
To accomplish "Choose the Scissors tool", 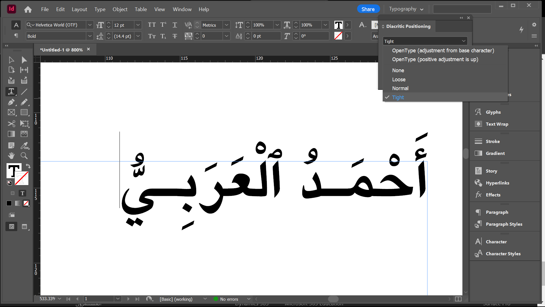I will 11,124.
